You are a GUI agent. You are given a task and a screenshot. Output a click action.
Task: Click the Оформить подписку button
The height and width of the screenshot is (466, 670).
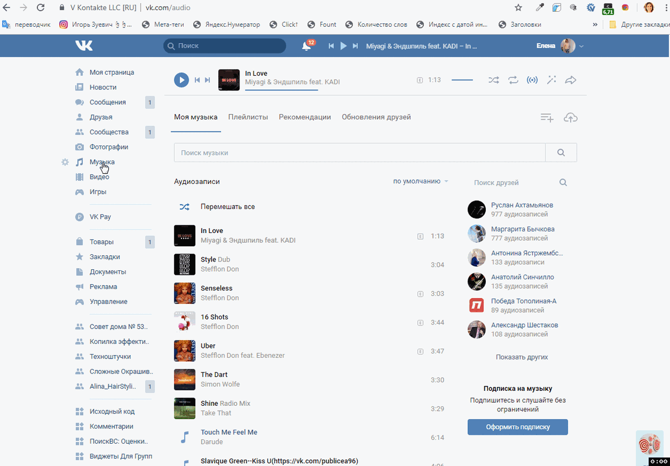(518, 427)
